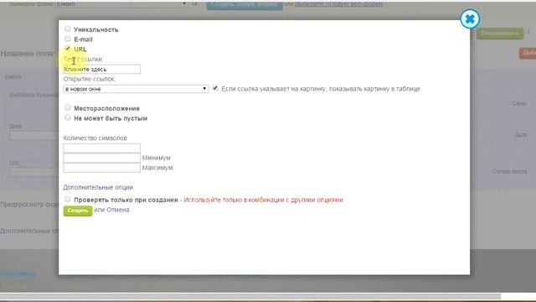Click the Количество символов label
The height and width of the screenshot is (302, 536).
click(95, 138)
